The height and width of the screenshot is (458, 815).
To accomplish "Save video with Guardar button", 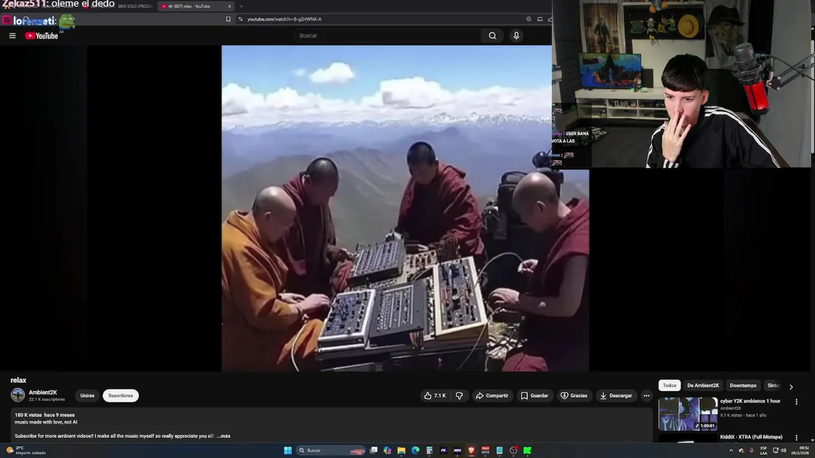I will (x=534, y=396).
